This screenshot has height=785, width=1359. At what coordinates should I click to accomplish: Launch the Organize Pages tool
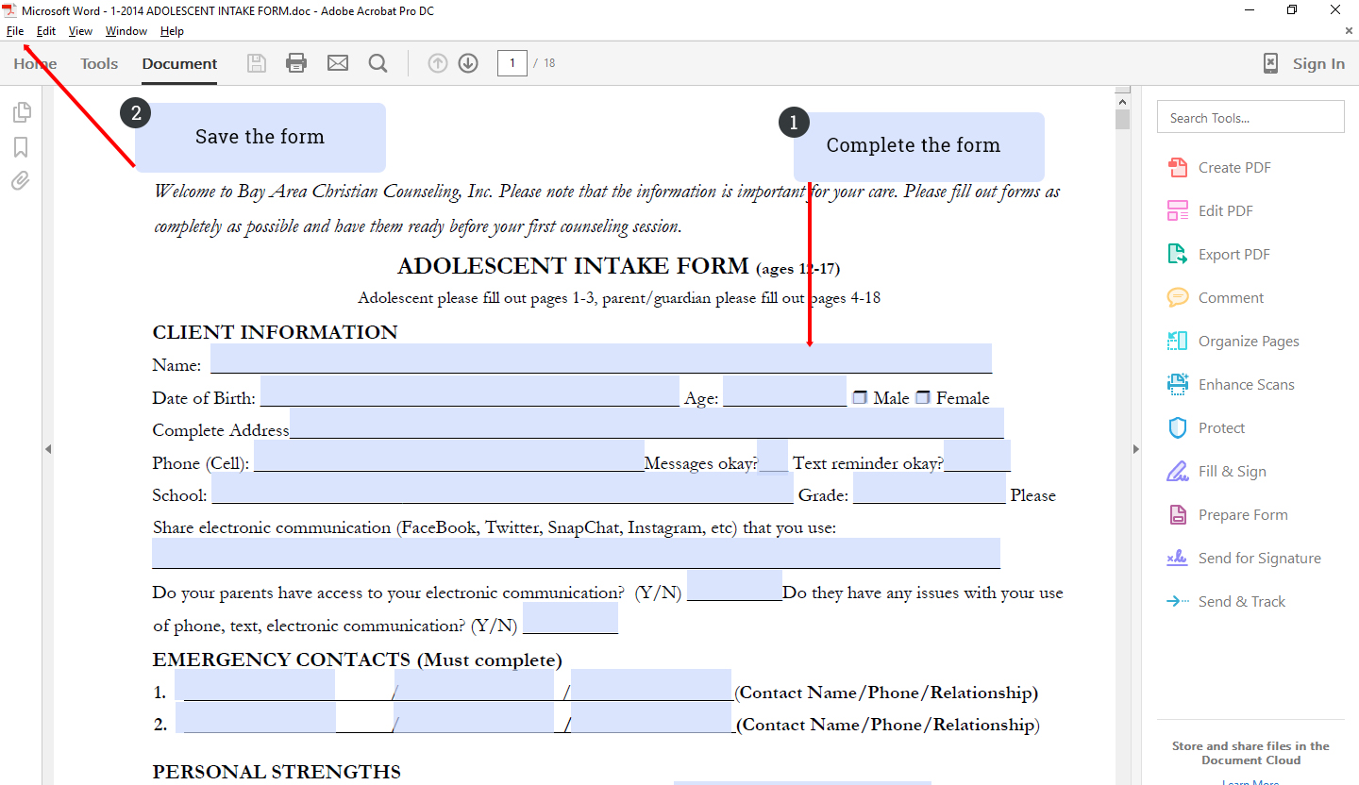1248,341
